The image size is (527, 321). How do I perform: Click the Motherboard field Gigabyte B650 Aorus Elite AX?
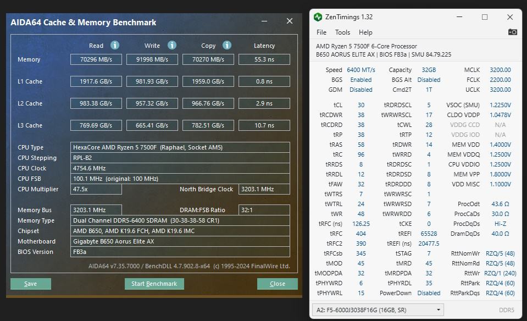click(x=180, y=241)
